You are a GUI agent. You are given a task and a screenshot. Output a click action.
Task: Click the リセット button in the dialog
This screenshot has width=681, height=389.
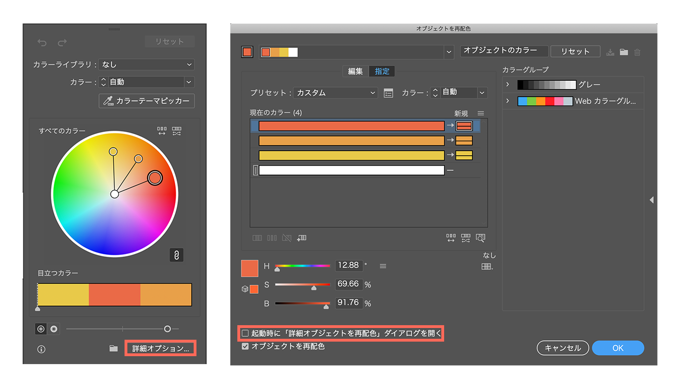tap(574, 51)
